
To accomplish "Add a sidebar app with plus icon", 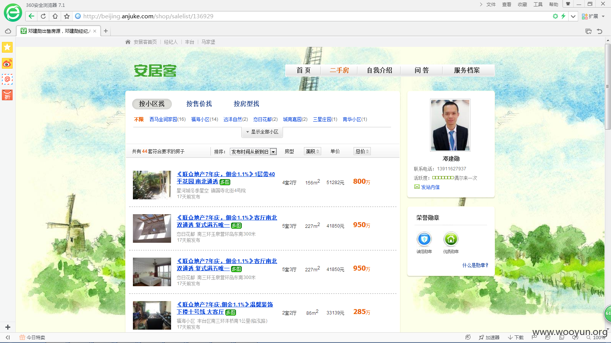I will coord(8,327).
